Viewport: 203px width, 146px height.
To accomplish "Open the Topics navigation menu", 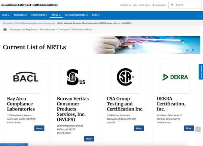I will [x=56, y=15].
